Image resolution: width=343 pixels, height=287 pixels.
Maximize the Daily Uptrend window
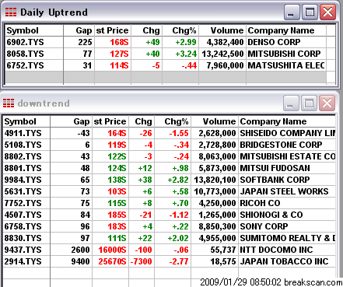pos(310,12)
